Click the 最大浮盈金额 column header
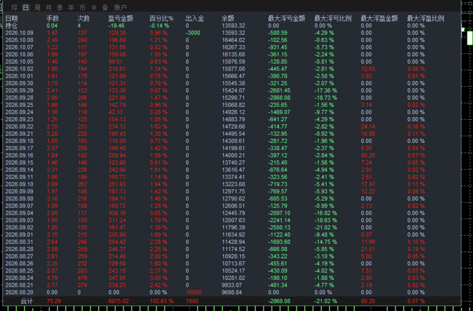Screen dimensions: 473x311 [x=379, y=19]
